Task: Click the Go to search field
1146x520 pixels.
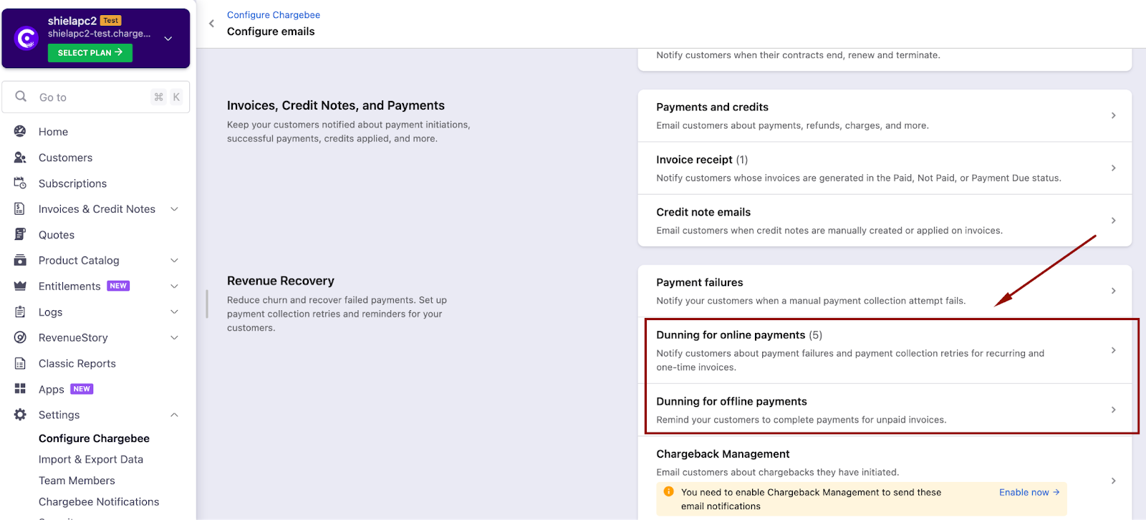Action: (93, 97)
